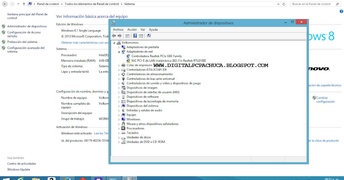Open the address bar history dropdown
This screenshot has width=344, height=180.
278,4
